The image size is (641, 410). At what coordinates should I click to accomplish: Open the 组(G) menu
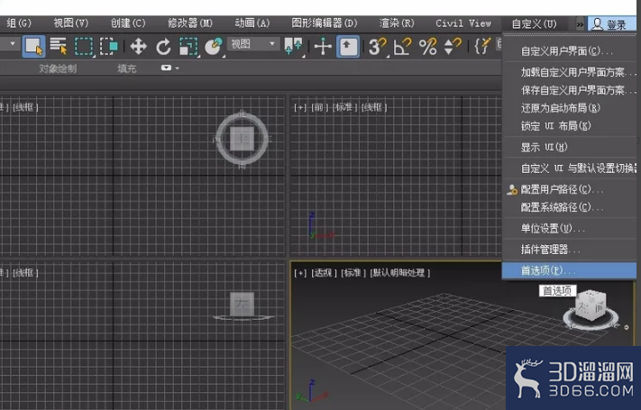tap(19, 23)
